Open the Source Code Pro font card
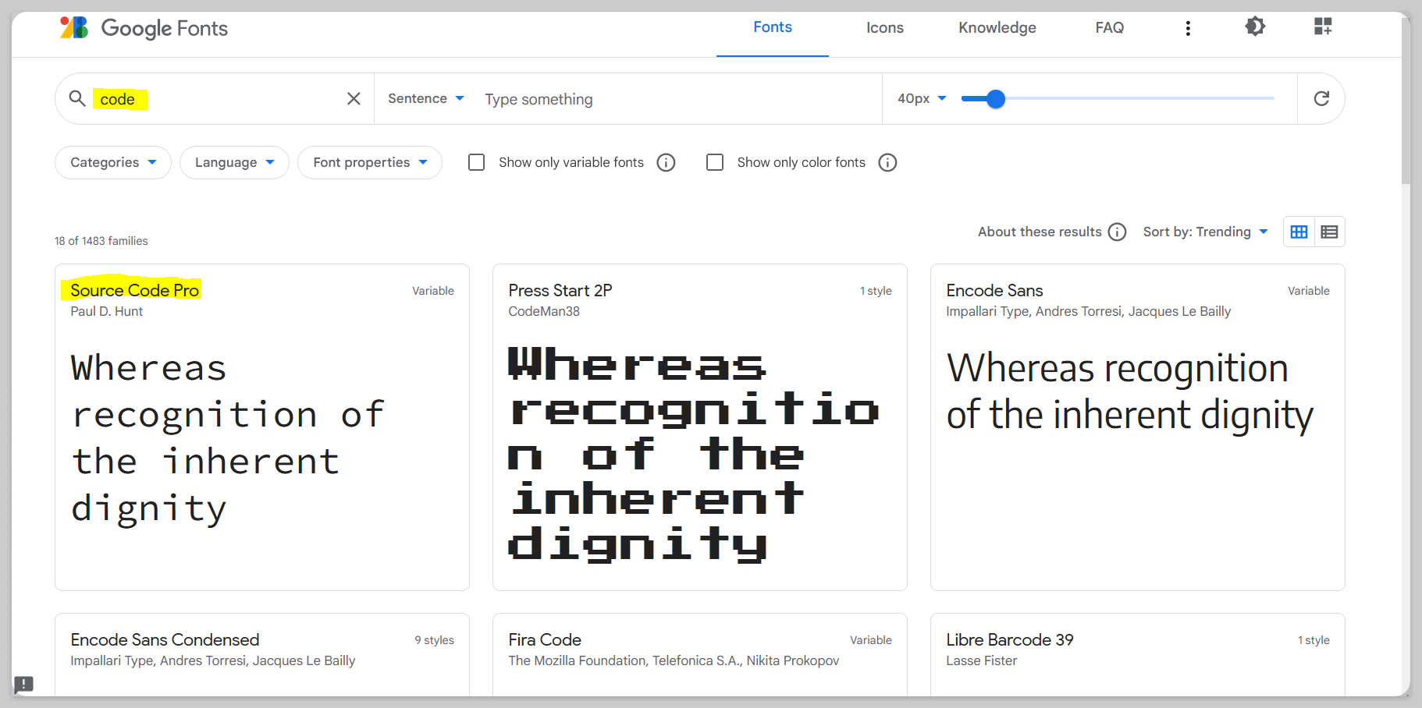Screen dimensions: 1422x708 [x=262, y=427]
